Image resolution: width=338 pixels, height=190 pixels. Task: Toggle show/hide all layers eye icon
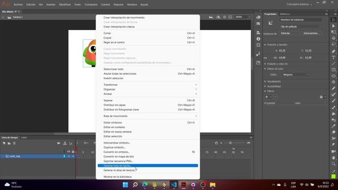pos(69,151)
